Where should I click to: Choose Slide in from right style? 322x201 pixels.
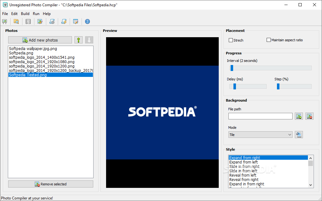(268, 166)
